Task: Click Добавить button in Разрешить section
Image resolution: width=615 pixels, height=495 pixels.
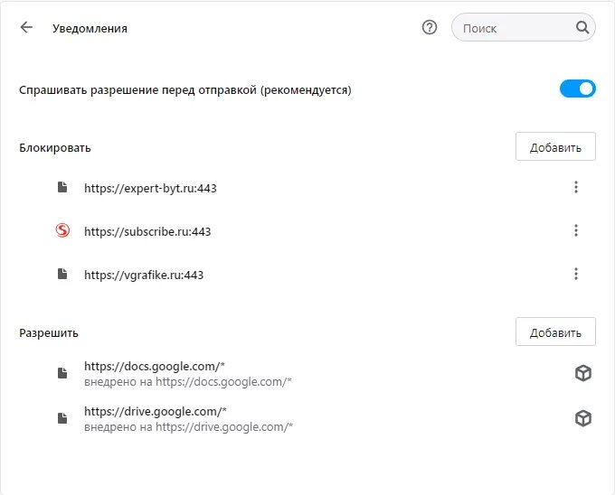Action: pyautogui.click(x=555, y=332)
